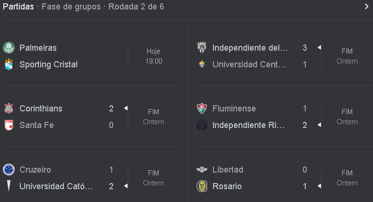
Task: Open the Corinthians team name link
Action: click(x=41, y=109)
